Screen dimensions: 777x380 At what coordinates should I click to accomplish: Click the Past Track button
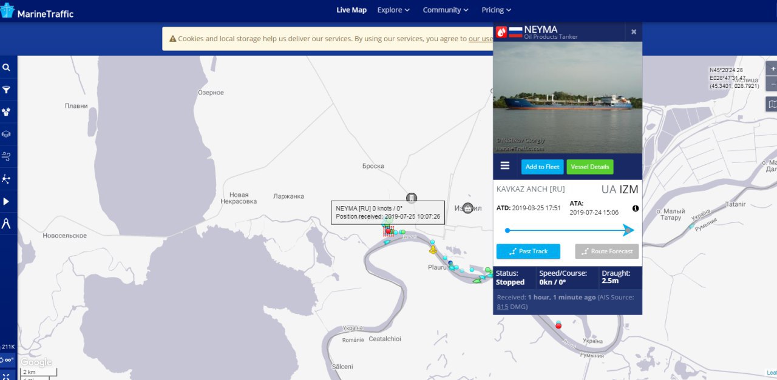[528, 251]
